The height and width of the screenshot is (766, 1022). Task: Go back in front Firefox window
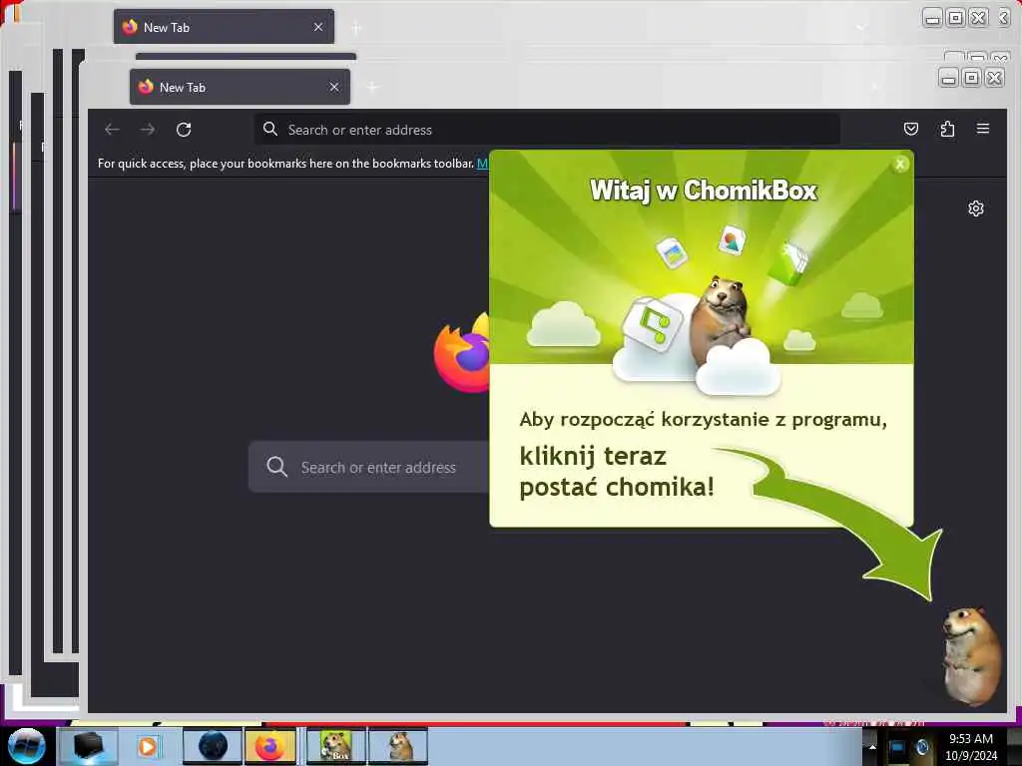112,130
